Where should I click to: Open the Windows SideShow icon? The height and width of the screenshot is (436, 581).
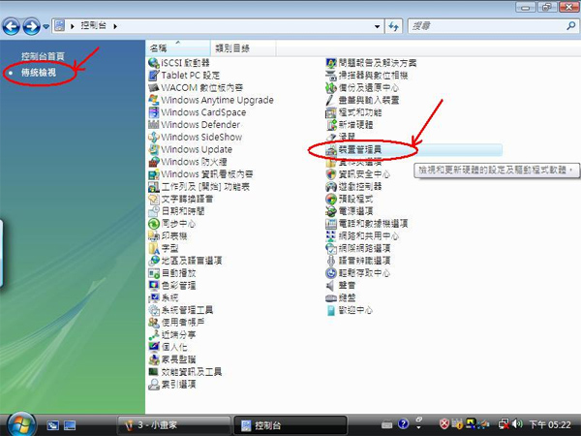tap(154, 138)
